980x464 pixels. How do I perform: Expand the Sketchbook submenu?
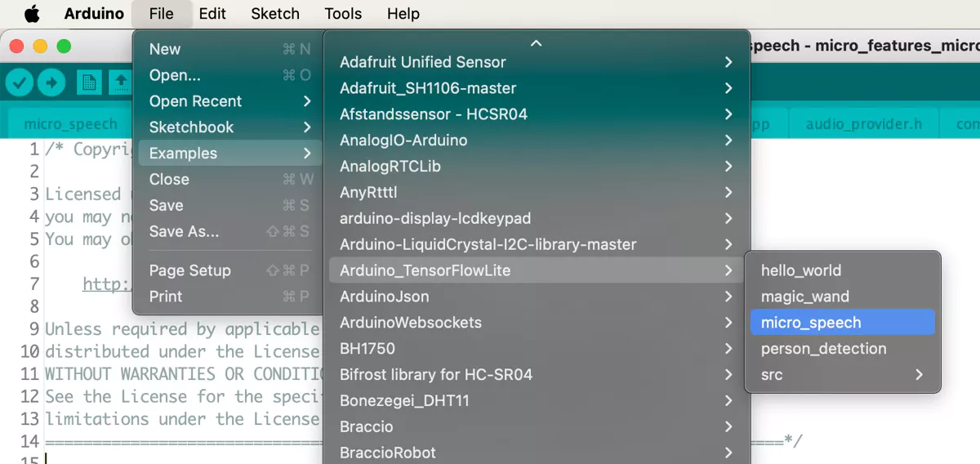click(x=229, y=127)
